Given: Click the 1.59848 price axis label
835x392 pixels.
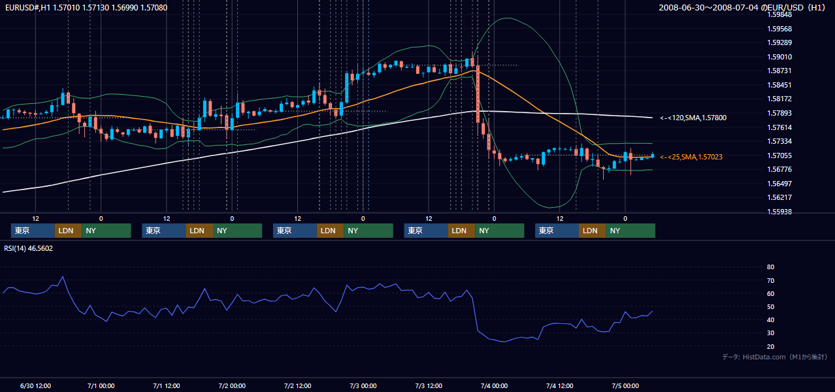Looking at the screenshot, I should pos(779,15).
